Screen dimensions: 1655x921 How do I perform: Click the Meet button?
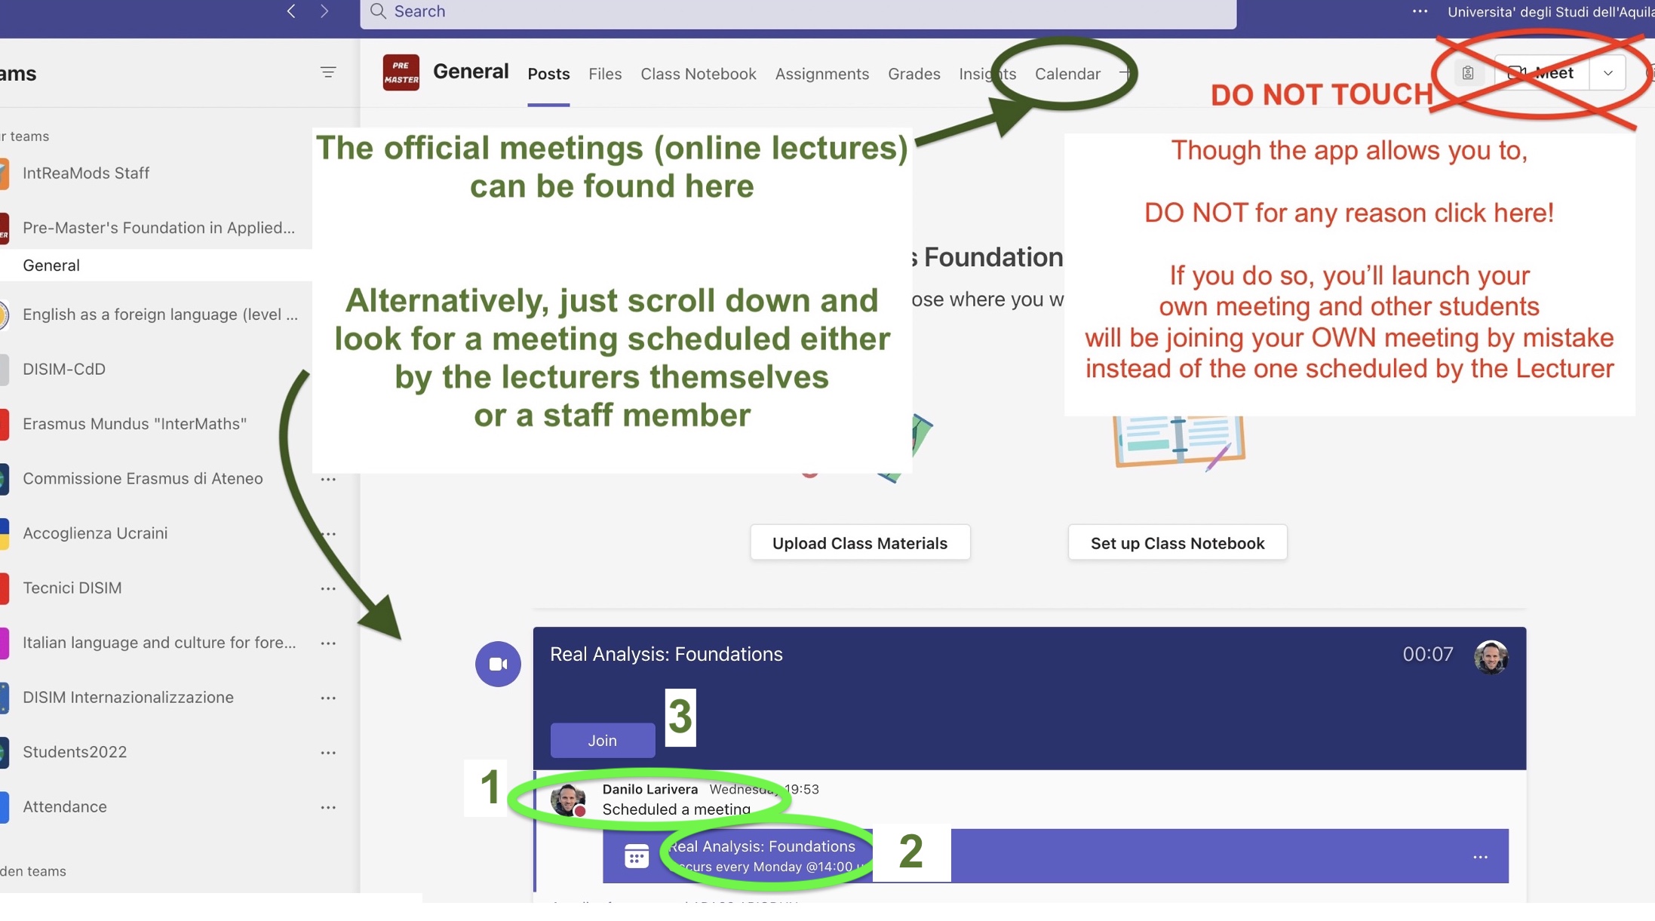click(1541, 73)
